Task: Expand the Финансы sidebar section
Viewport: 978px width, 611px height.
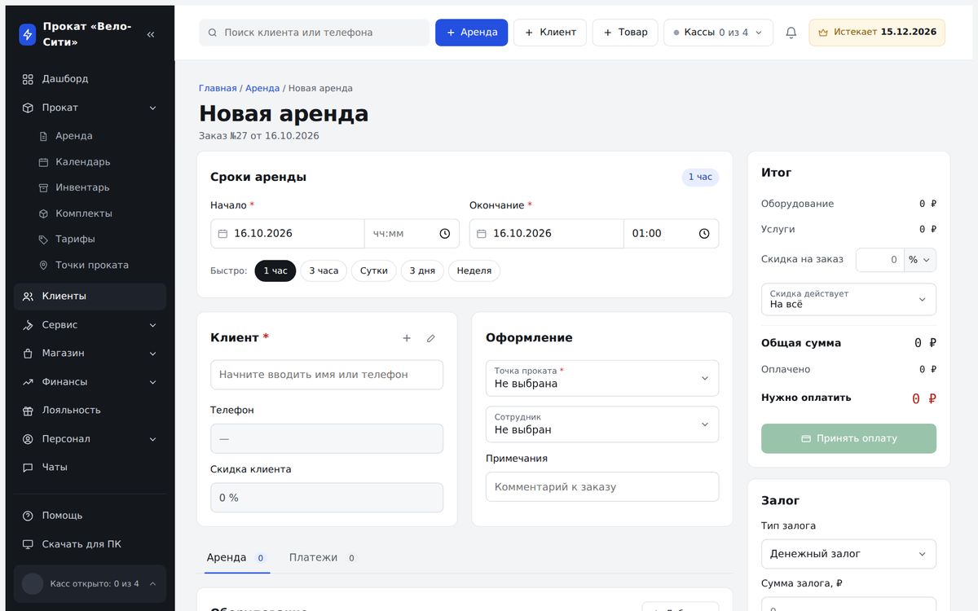Action: (x=90, y=382)
